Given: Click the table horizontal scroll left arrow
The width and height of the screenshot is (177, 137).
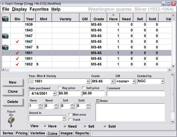Looking at the screenshot, I should (3, 70).
